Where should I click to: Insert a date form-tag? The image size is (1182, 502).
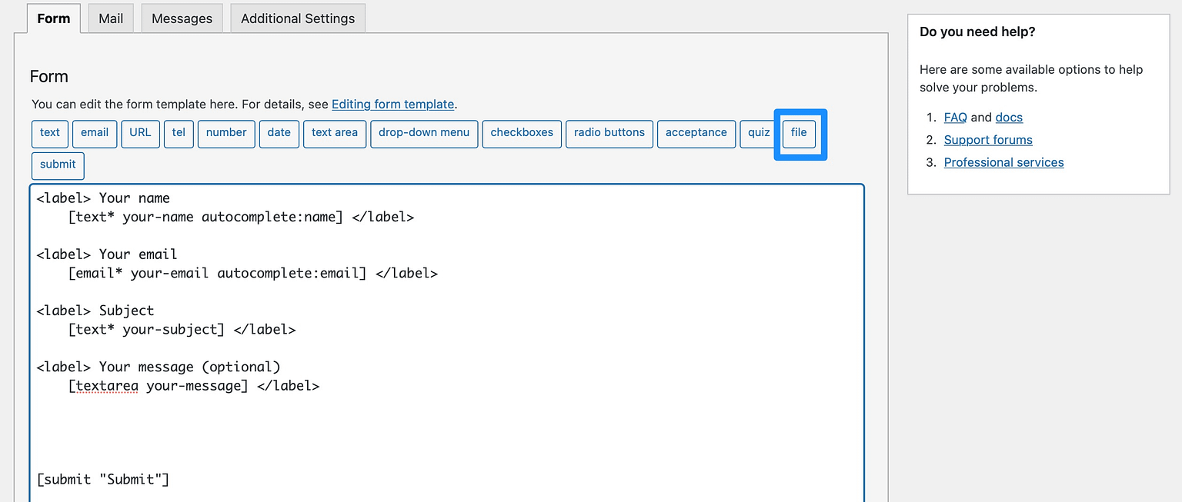click(279, 133)
